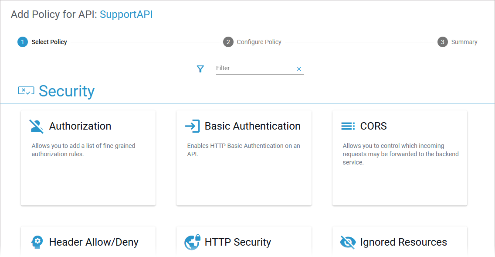Click the CORS list icon
The width and height of the screenshot is (495, 257).
347,126
